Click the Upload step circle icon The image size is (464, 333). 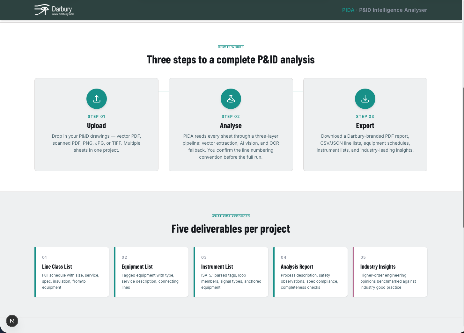(97, 99)
